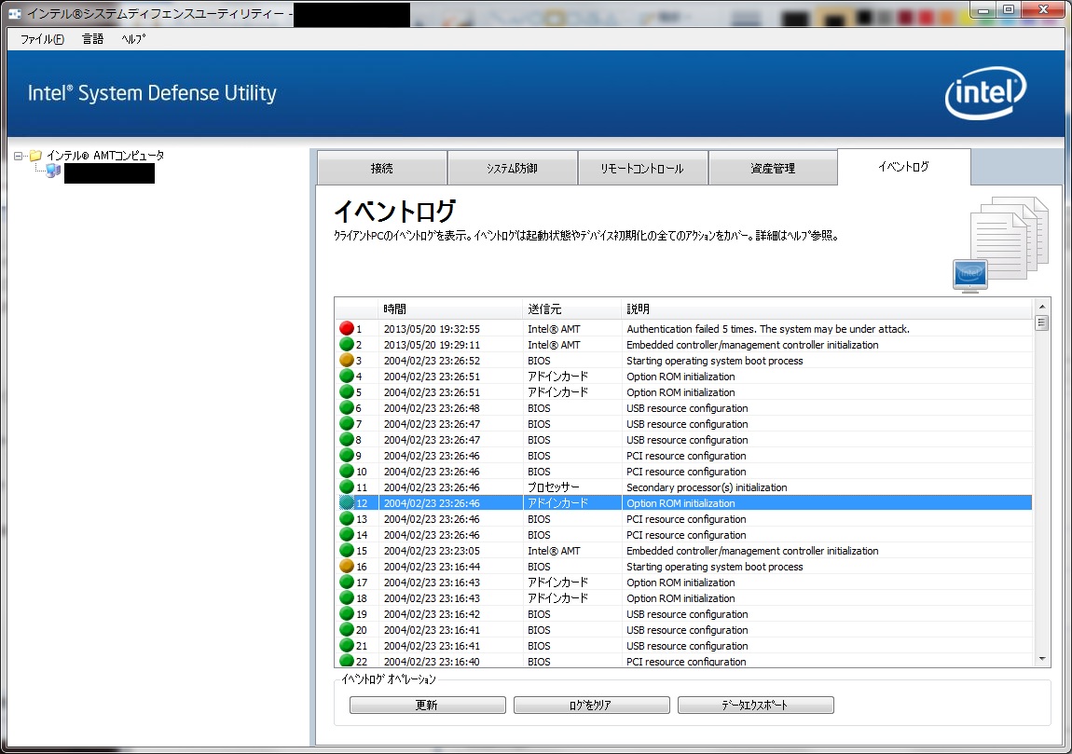The width and height of the screenshot is (1072, 754).
Task: Select the BIOS source cell in row 13
Action: [539, 519]
